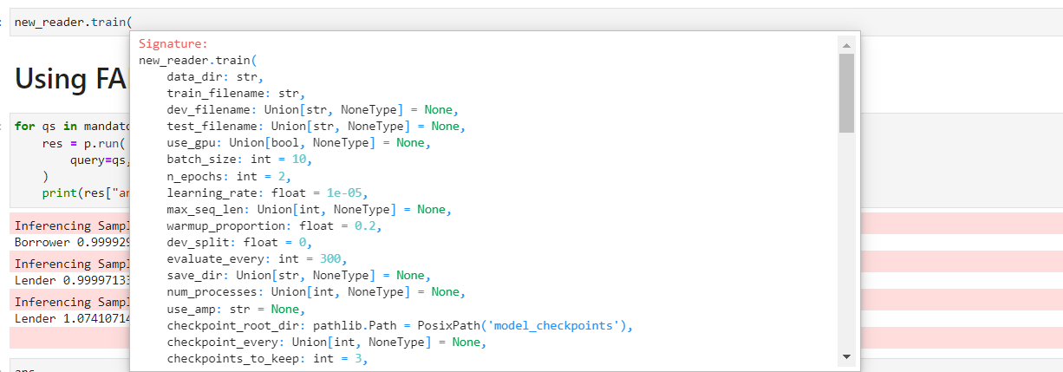Click the "Lender 0.99997133" output line
Viewport: 1063px width, 372px height.
coord(72,280)
